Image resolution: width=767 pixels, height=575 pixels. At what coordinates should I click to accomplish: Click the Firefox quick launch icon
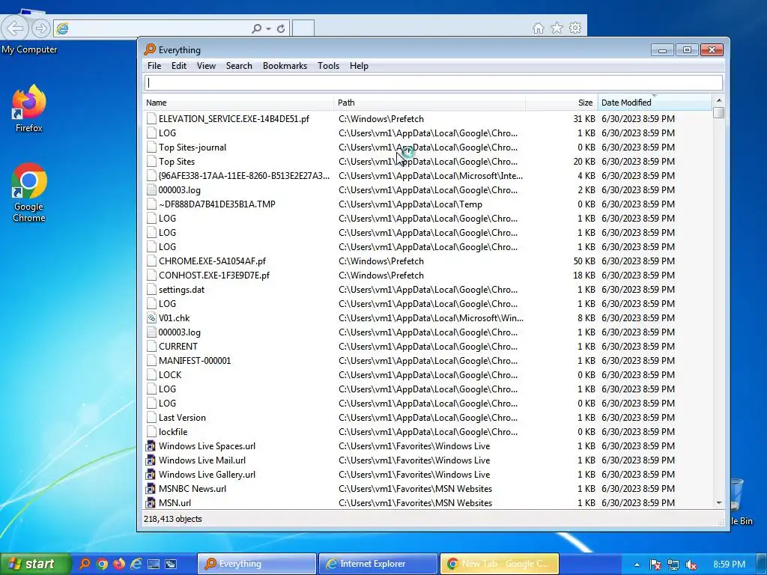[119, 564]
